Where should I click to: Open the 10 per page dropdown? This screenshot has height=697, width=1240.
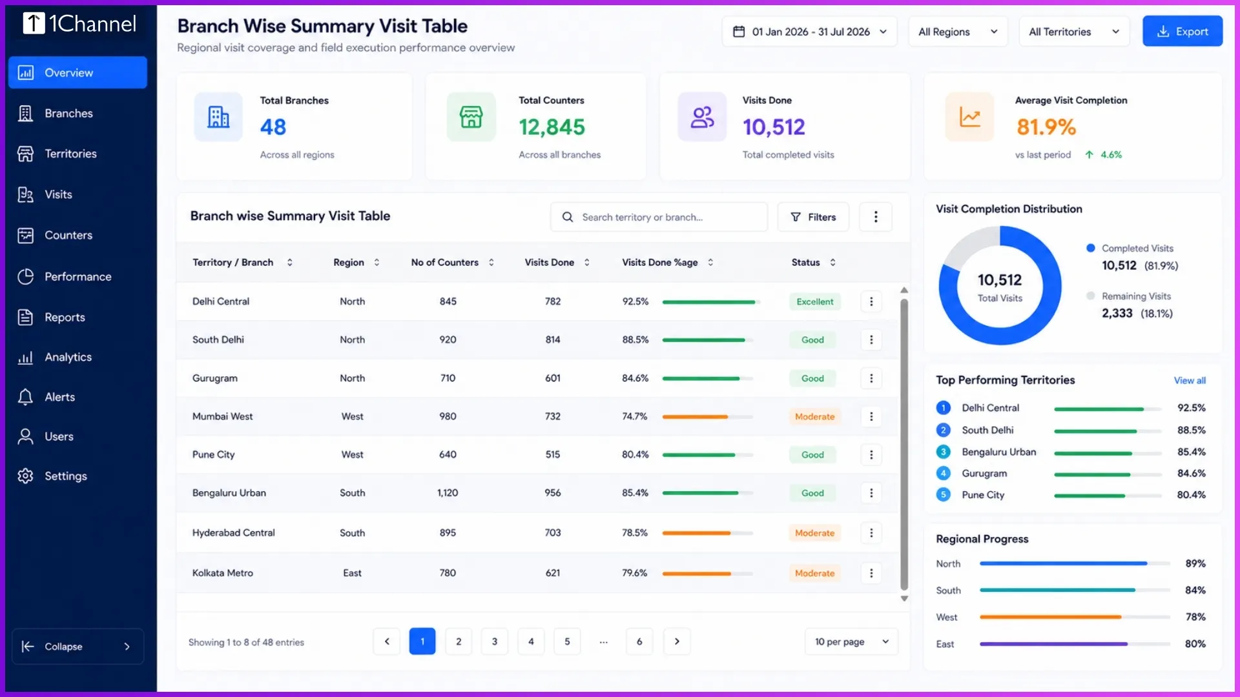point(851,641)
